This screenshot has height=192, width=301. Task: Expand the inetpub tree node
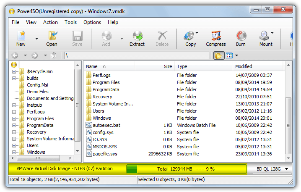tap(14, 105)
